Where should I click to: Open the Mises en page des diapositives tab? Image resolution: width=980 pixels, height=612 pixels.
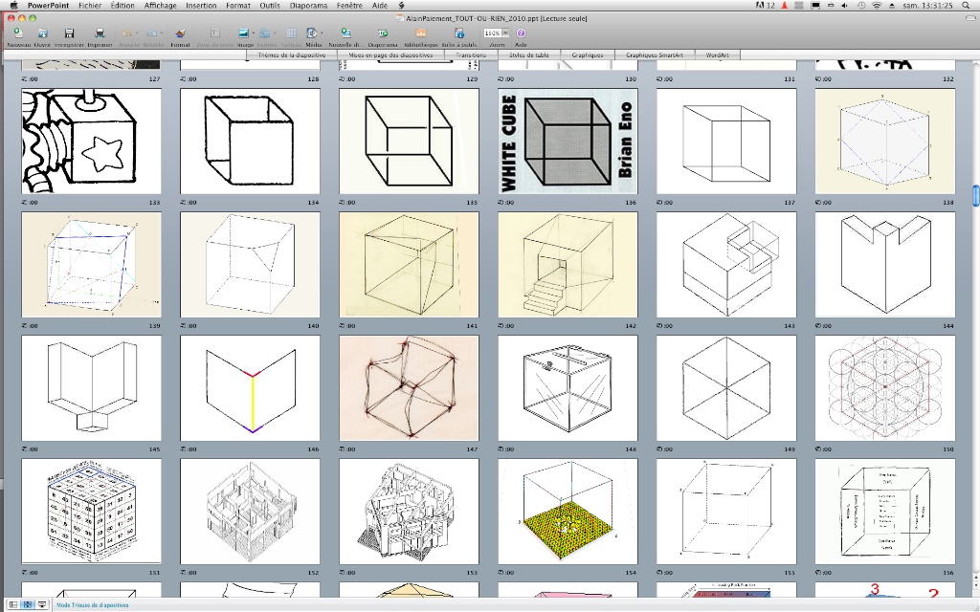(x=390, y=55)
